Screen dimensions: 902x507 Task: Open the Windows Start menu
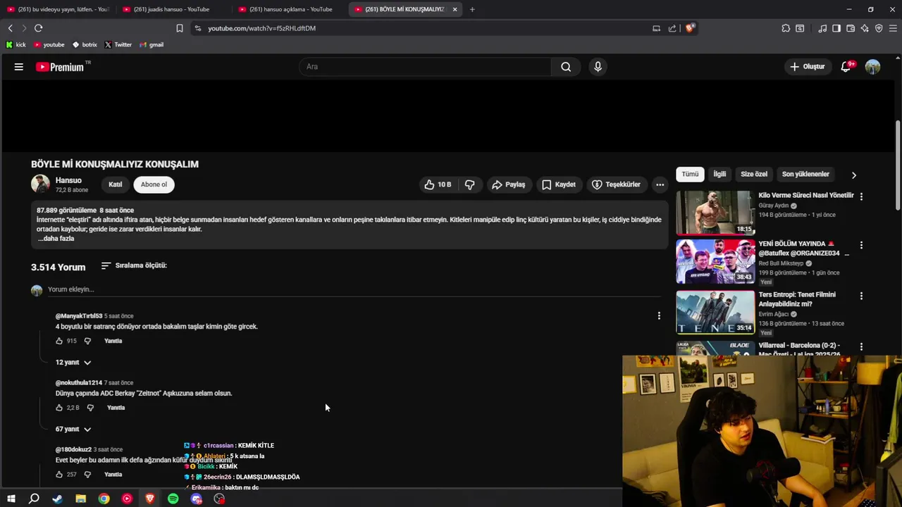pyautogui.click(x=11, y=499)
